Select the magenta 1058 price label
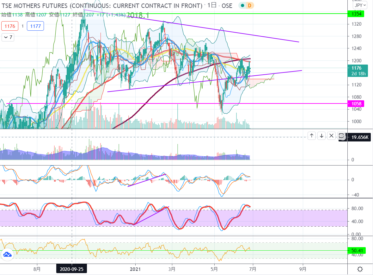This screenshot has height=275, width=373. (x=356, y=103)
